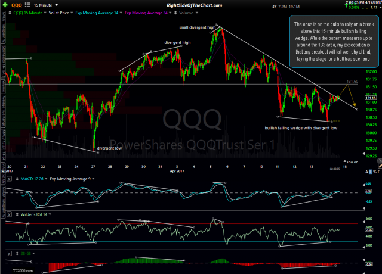Click 'bullish falling wedge with divergent low' note
Viewport: 382px width, 274px height.
click(x=301, y=128)
